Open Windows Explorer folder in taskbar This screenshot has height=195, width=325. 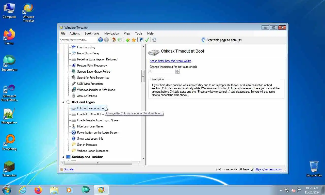click(54, 190)
